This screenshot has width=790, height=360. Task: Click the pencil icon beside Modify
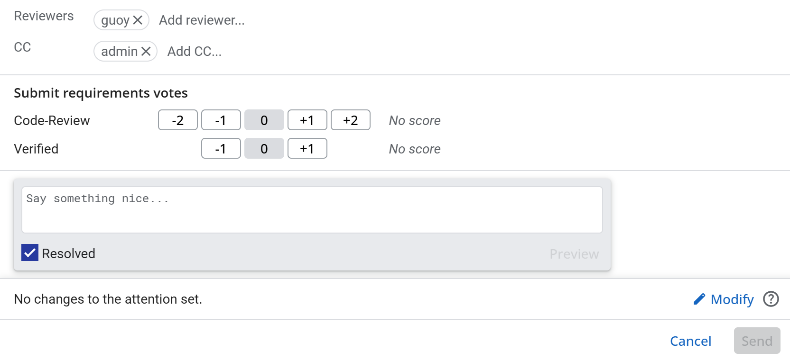[699, 299]
